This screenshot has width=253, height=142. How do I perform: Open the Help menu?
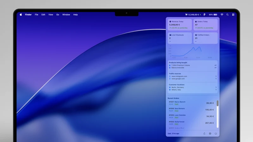pos(75,15)
